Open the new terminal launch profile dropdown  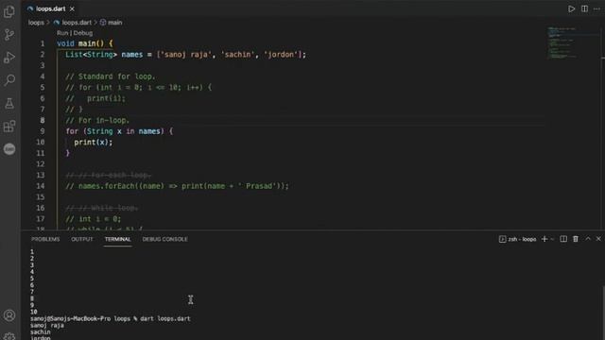[x=552, y=239]
